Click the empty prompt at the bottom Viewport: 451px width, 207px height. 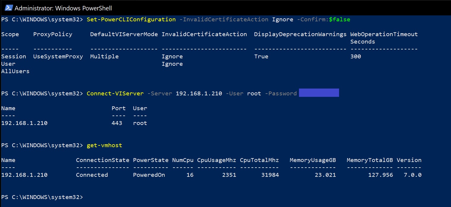(42, 197)
